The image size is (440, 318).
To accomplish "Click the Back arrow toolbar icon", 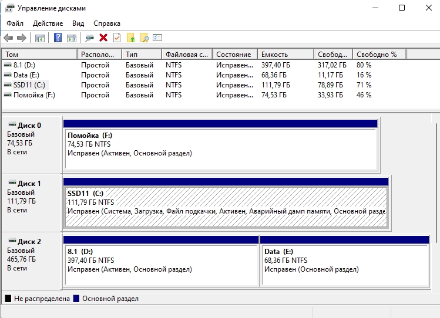I will coord(8,38).
